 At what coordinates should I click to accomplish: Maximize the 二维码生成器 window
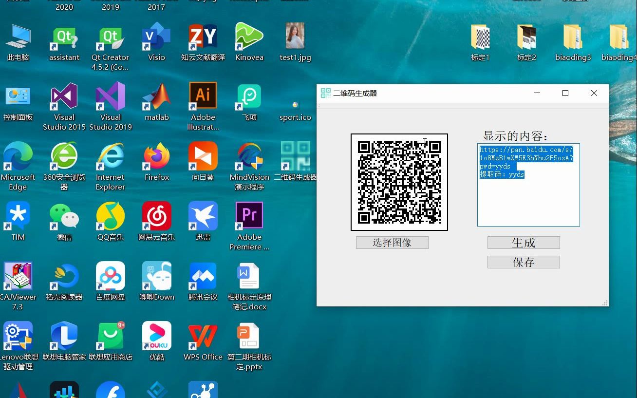tap(565, 93)
